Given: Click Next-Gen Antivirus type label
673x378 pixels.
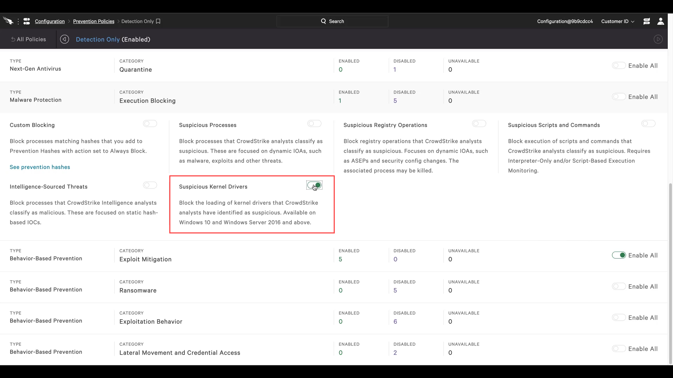Looking at the screenshot, I should pos(35,69).
